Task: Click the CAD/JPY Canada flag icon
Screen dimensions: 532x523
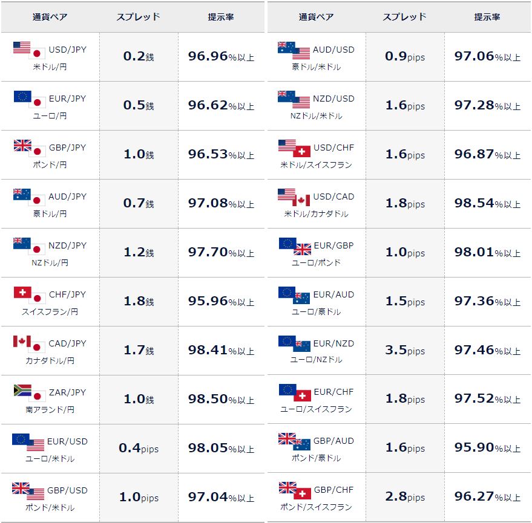Action: coord(22,342)
